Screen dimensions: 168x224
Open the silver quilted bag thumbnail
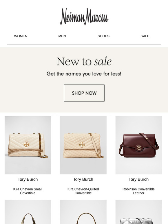pos(139,212)
